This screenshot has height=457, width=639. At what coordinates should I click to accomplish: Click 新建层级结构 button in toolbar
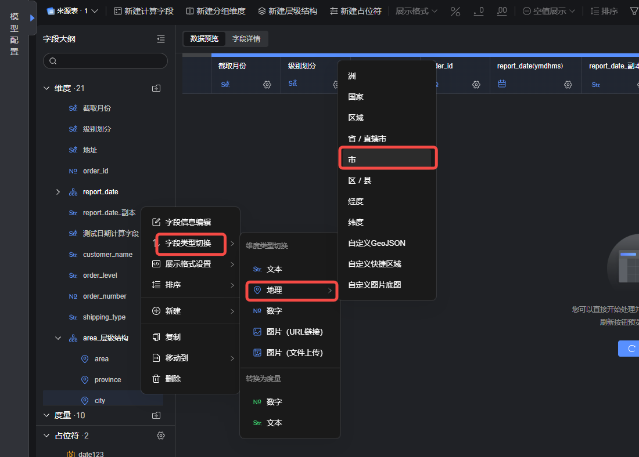[x=288, y=11]
